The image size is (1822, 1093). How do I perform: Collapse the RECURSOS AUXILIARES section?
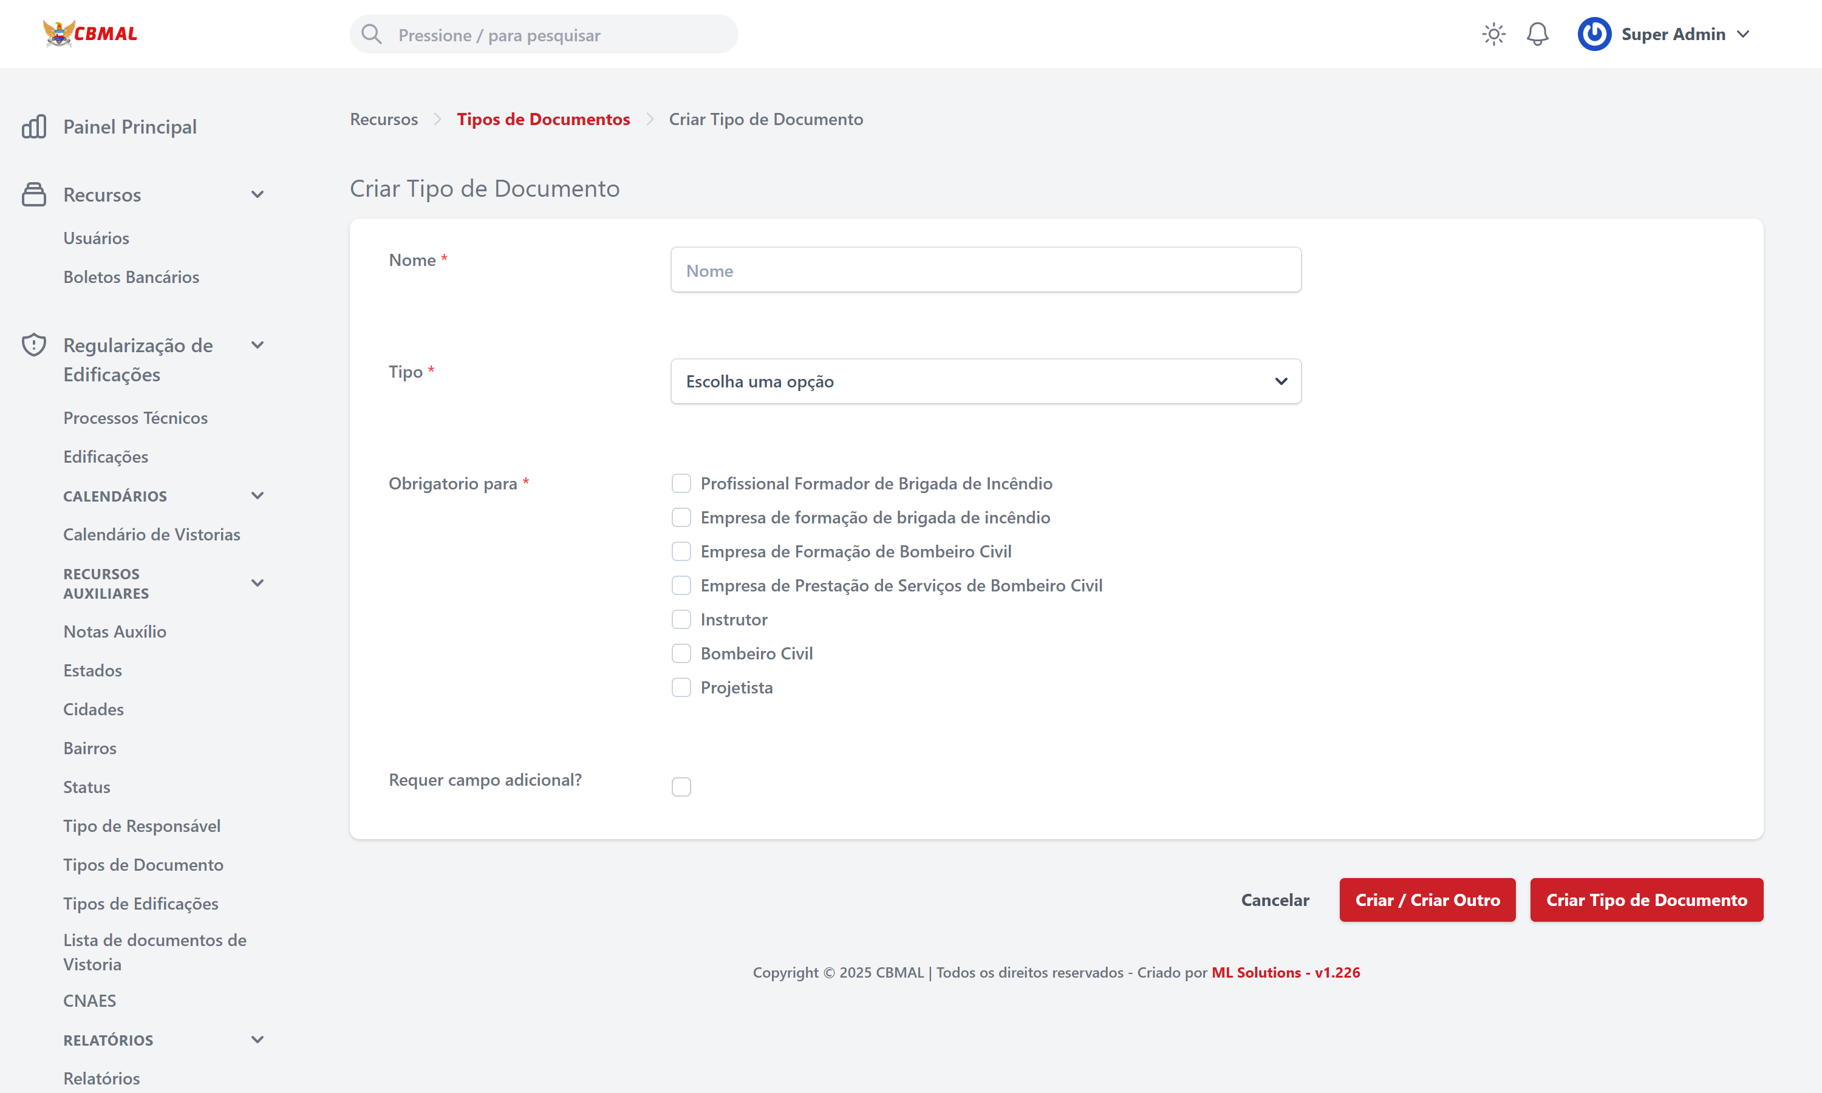pos(257,584)
